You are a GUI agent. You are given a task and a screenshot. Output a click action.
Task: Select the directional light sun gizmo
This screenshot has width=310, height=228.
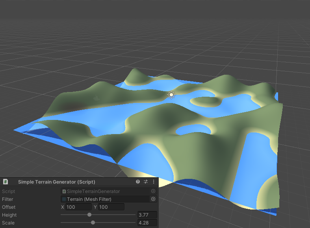(171, 95)
